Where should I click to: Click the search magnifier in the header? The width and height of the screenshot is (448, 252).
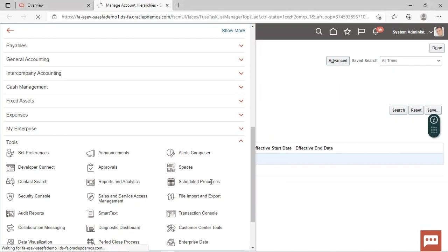tap(319, 32)
